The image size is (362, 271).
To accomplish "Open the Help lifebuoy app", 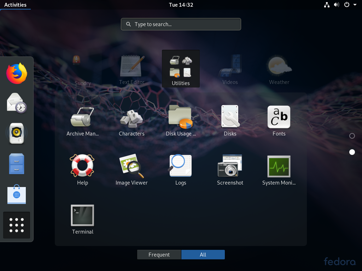I will [82, 170].
